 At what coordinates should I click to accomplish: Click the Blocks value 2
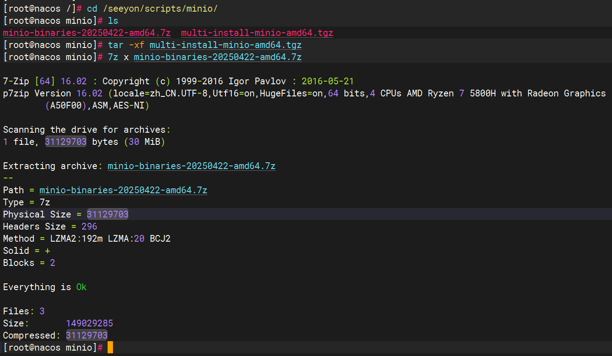pos(52,263)
